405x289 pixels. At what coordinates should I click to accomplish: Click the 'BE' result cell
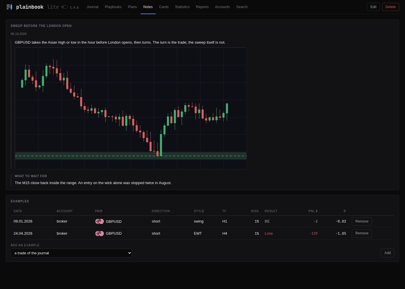tap(267, 221)
